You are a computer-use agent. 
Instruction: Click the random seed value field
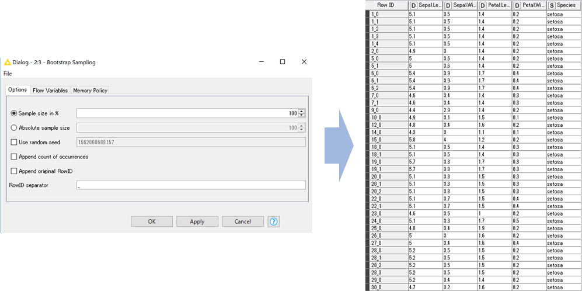click(x=191, y=143)
